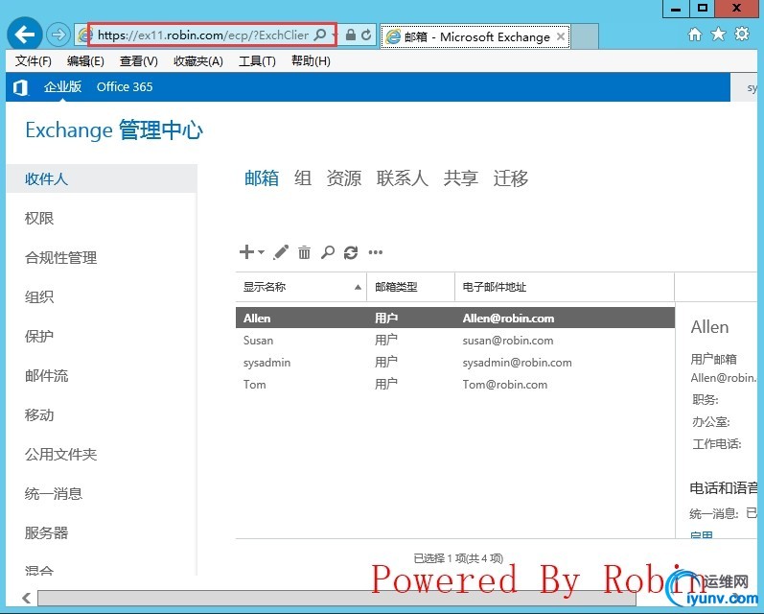The width and height of the screenshot is (764, 614).
Task: Open the 文件(F) menu
Action: [34, 61]
